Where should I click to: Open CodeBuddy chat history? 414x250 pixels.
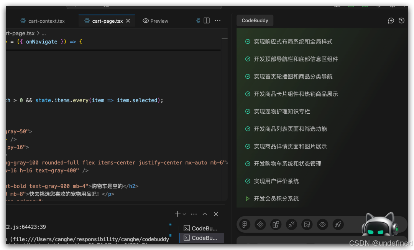click(402, 21)
